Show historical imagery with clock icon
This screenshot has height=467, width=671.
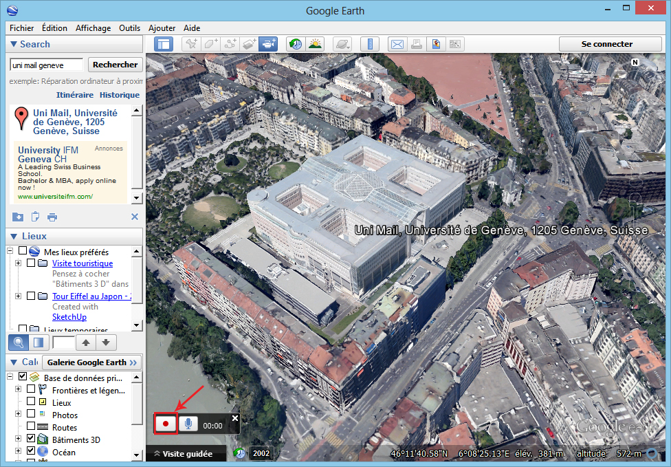(x=296, y=44)
